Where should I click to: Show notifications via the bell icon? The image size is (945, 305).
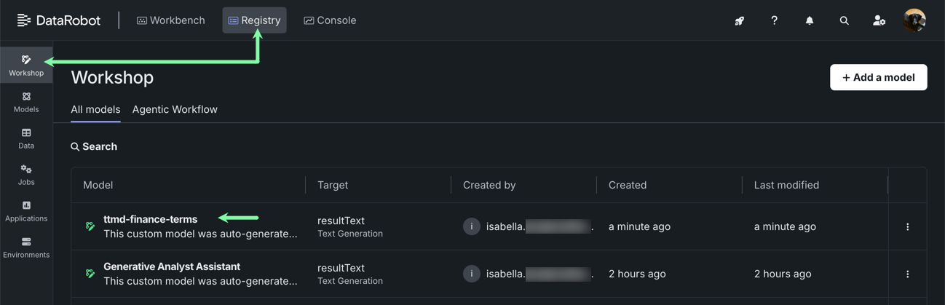809,20
